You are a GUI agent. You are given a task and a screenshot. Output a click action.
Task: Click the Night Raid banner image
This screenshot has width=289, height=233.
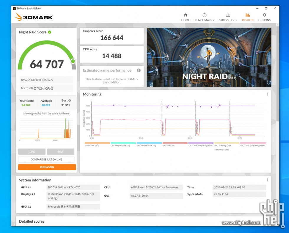click(x=209, y=57)
